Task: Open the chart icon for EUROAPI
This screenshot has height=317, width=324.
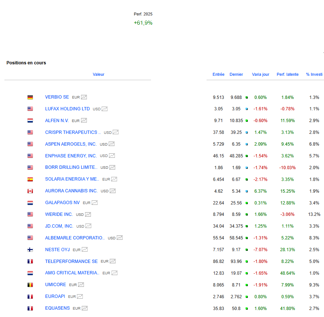Action: 80,296
